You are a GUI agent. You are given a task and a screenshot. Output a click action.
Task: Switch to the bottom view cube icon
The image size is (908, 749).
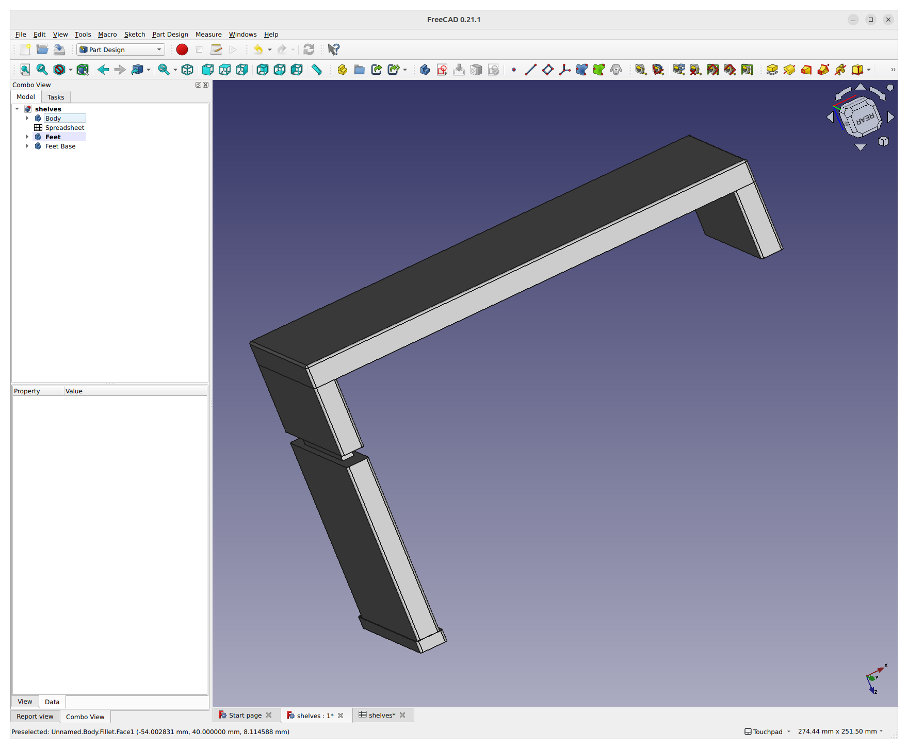pos(280,70)
